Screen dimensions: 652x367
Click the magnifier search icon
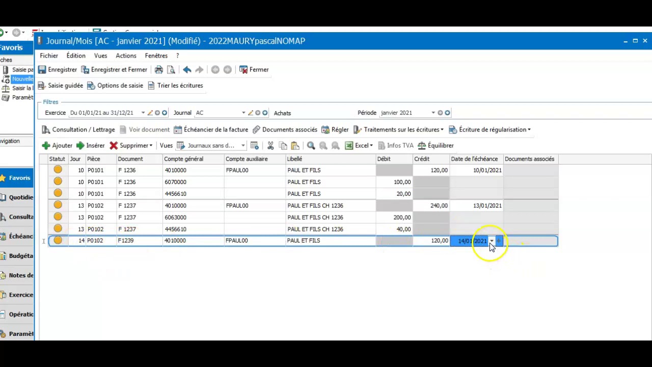click(x=311, y=146)
